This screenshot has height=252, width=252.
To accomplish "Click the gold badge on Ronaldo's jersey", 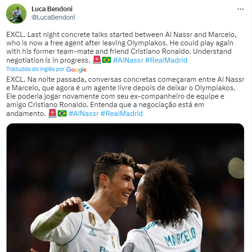I will coord(92,219).
